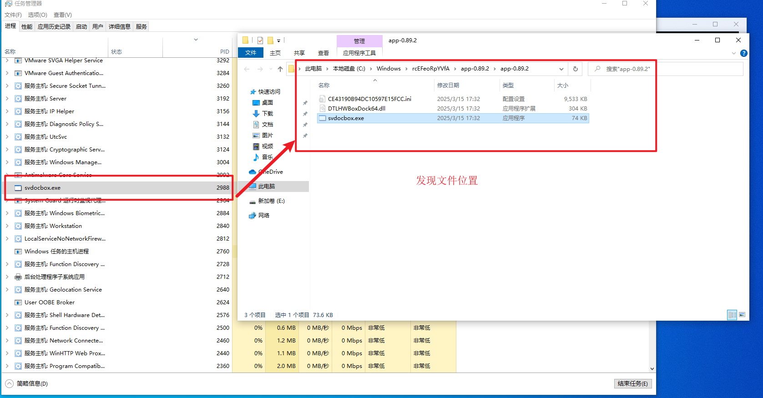
Task: Expand fewer details arrow in Task Manager
Action: point(10,384)
